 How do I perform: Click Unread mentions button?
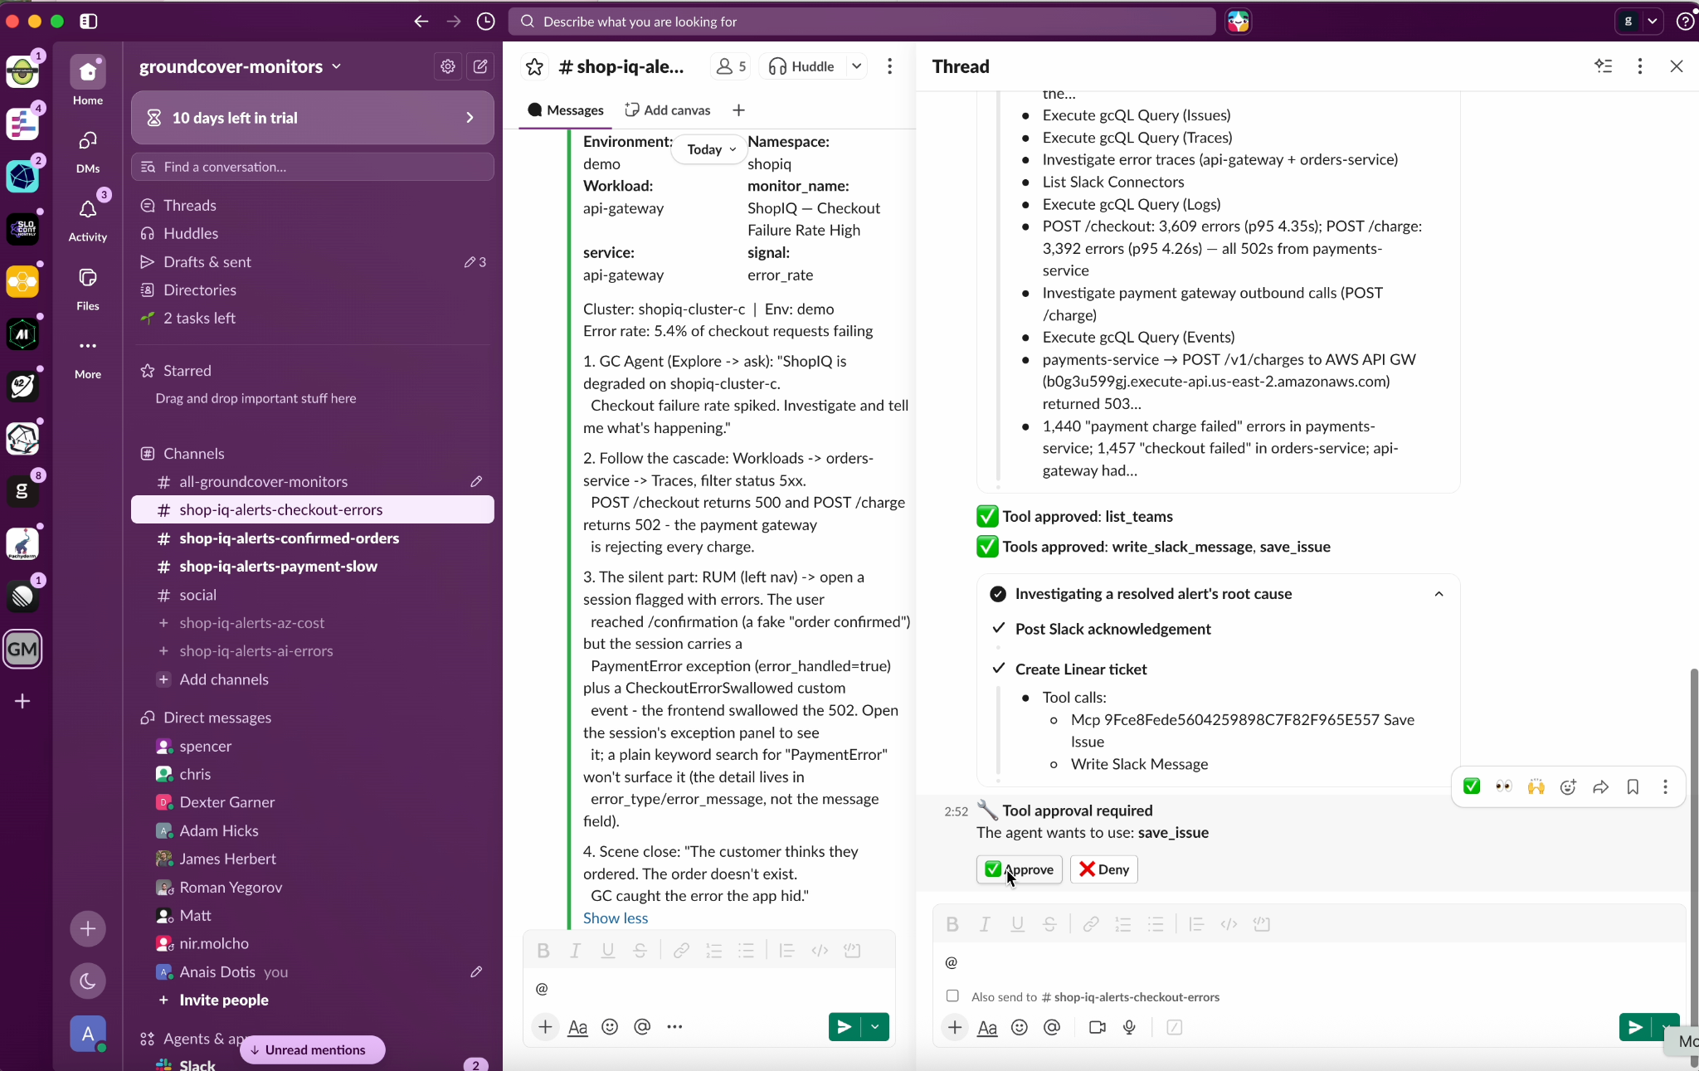(x=312, y=1049)
